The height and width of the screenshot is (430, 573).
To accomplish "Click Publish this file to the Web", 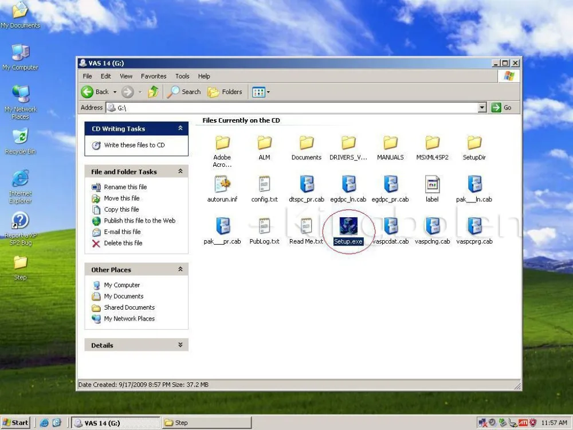I will 140,221.
